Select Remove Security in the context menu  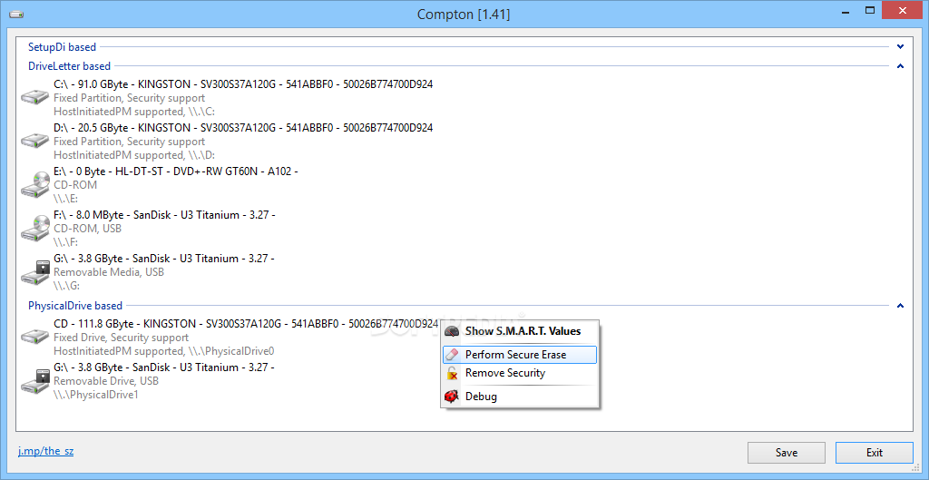click(520, 373)
